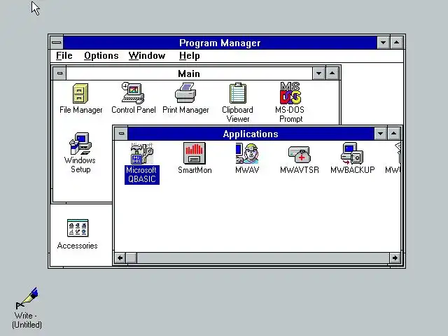Image resolution: width=448 pixels, height=336 pixels.
Task: Open the Options menu
Action: pyautogui.click(x=101, y=56)
